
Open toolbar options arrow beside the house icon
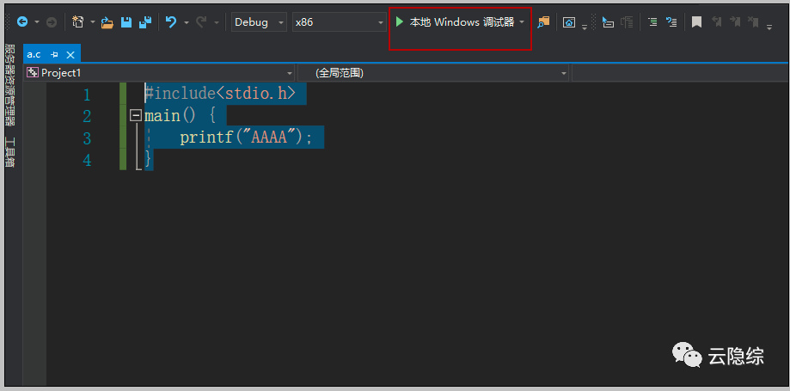585,27
